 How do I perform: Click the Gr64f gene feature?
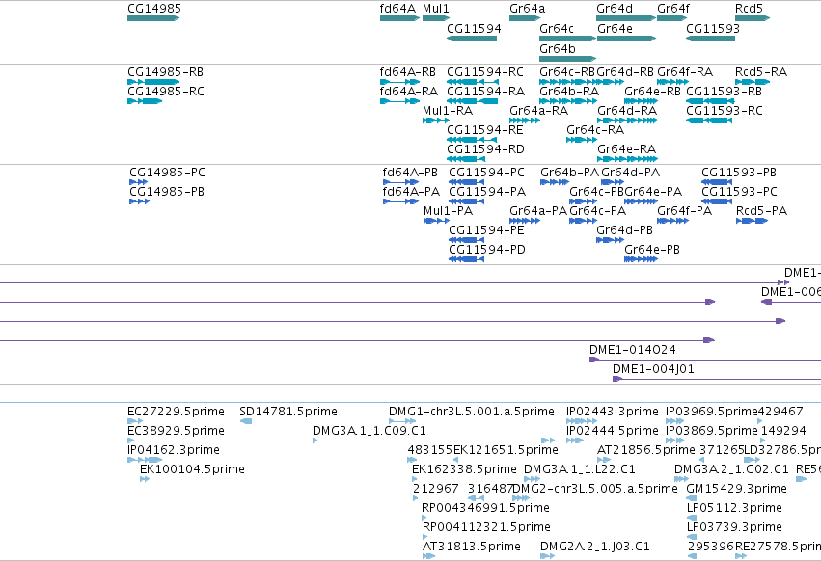(x=672, y=18)
